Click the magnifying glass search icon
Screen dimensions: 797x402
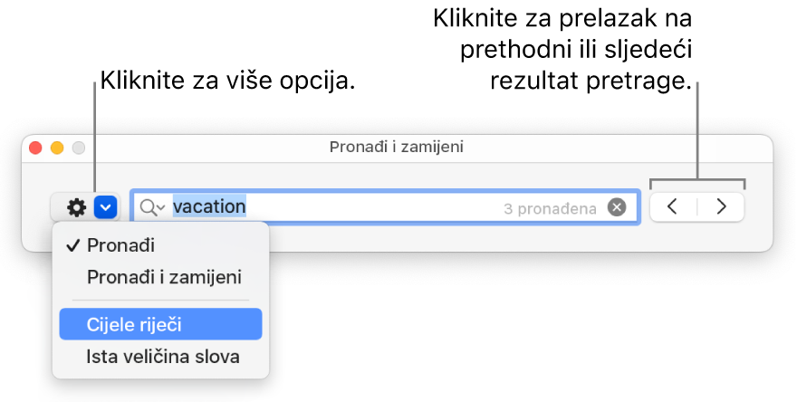tap(148, 207)
